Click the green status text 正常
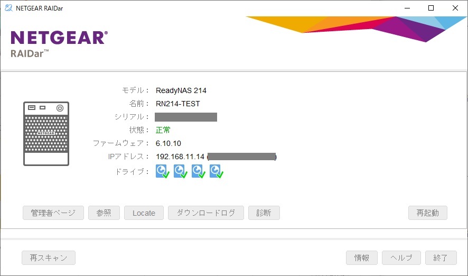468x276 pixels. (163, 130)
